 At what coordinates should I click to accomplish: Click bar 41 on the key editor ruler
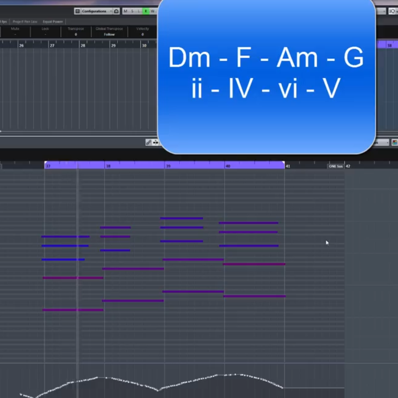click(288, 166)
